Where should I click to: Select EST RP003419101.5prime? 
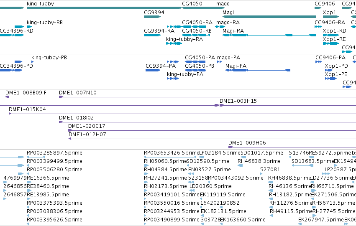click(x=172, y=195)
